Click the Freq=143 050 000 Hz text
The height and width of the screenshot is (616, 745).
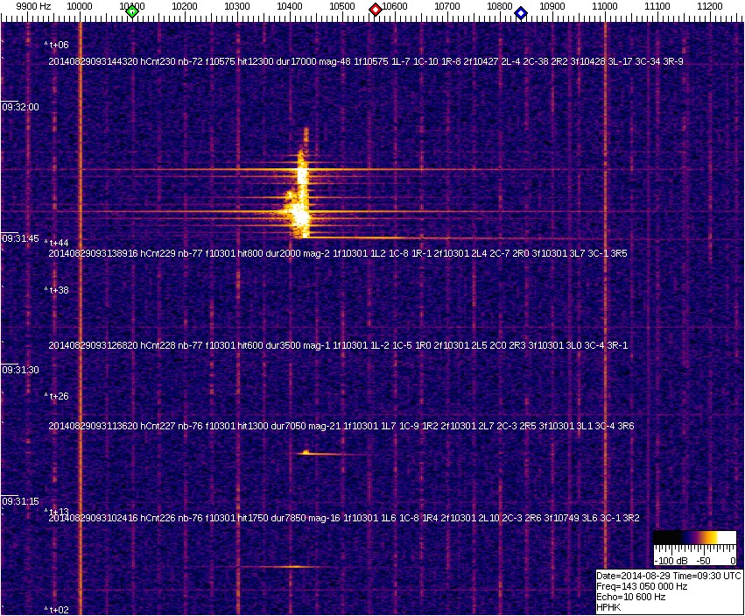641,586
